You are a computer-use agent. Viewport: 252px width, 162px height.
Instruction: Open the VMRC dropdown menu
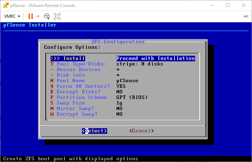point(12,16)
